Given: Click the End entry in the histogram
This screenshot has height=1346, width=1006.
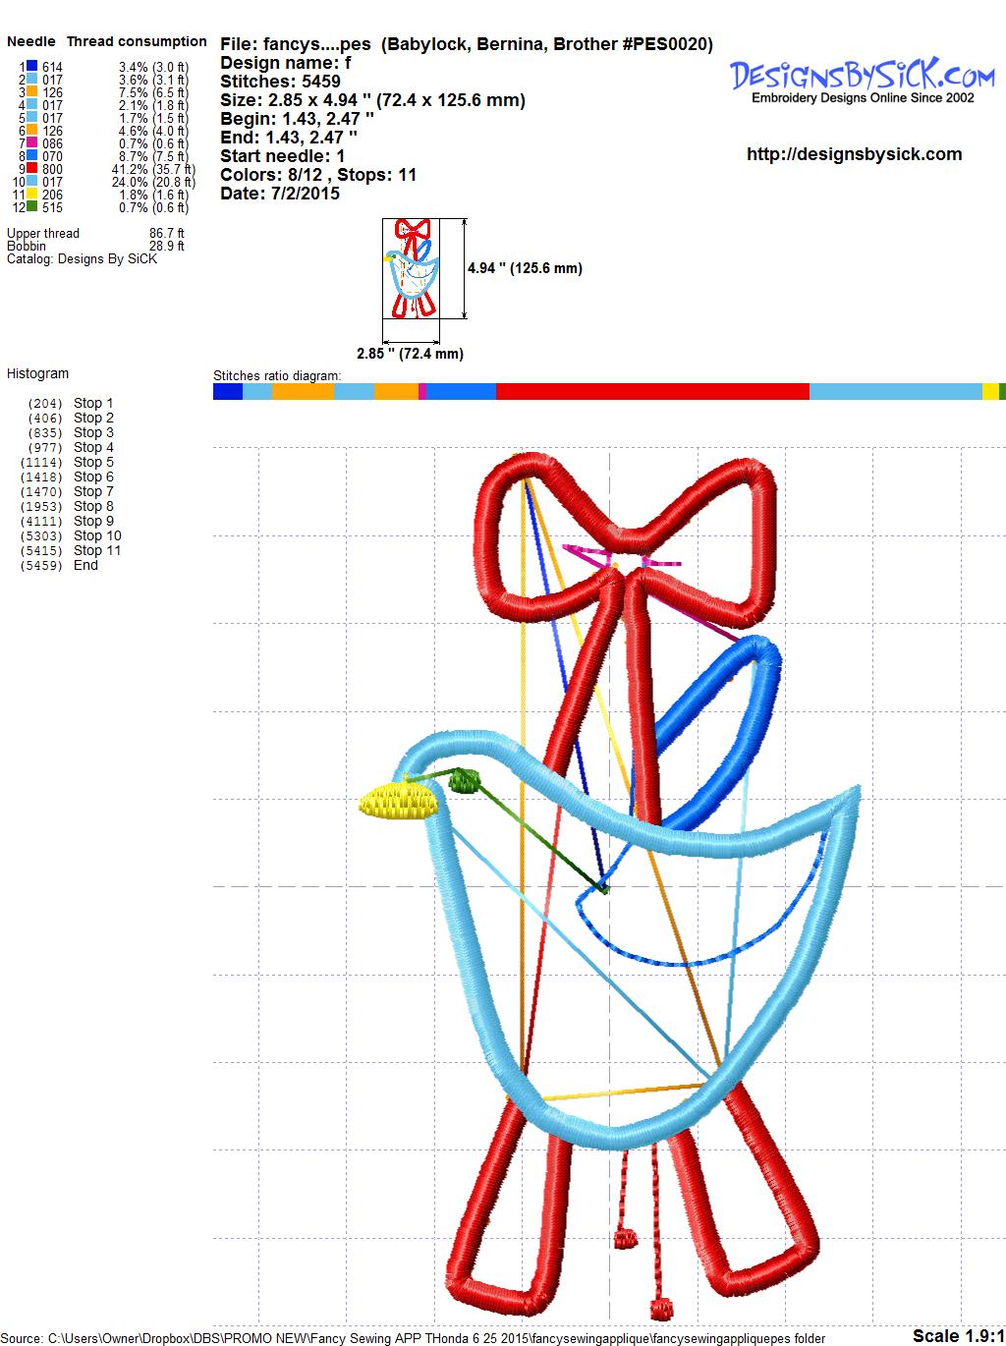Looking at the screenshot, I should tap(85, 565).
